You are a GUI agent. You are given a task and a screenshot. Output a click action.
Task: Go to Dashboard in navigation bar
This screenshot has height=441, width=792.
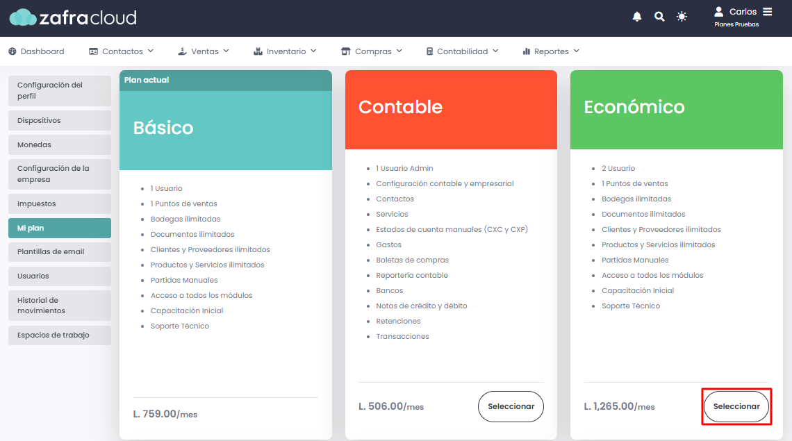36,51
